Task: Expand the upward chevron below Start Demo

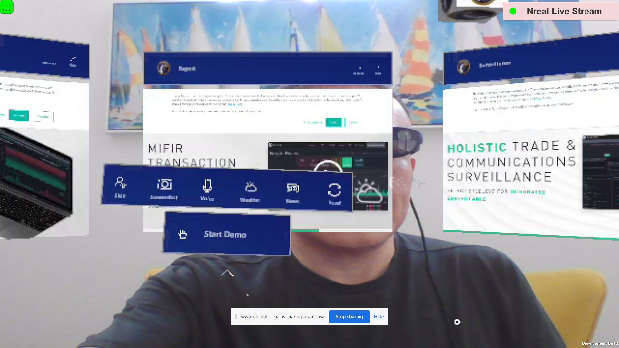Action: point(227,274)
